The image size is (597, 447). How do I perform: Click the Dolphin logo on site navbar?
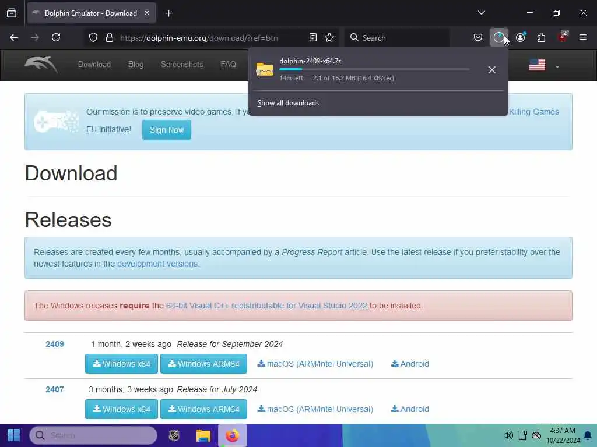41,64
